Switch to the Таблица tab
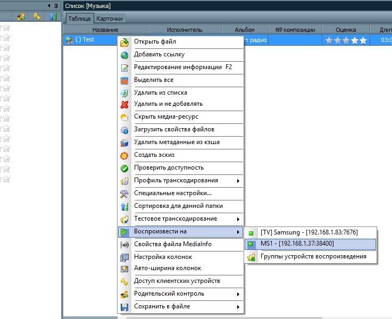 coord(79,19)
